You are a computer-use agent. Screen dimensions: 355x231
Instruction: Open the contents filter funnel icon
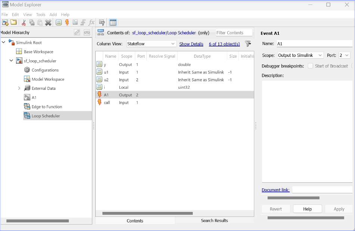[x=248, y=44]
